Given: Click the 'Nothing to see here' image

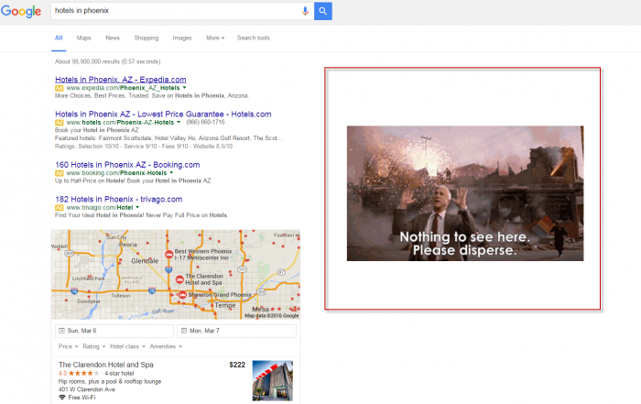Looking at the screenshot, I should click(464, 193).
